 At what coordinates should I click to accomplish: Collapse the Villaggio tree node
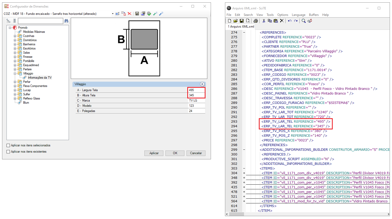pyautogui.click(x=15, y=73)
